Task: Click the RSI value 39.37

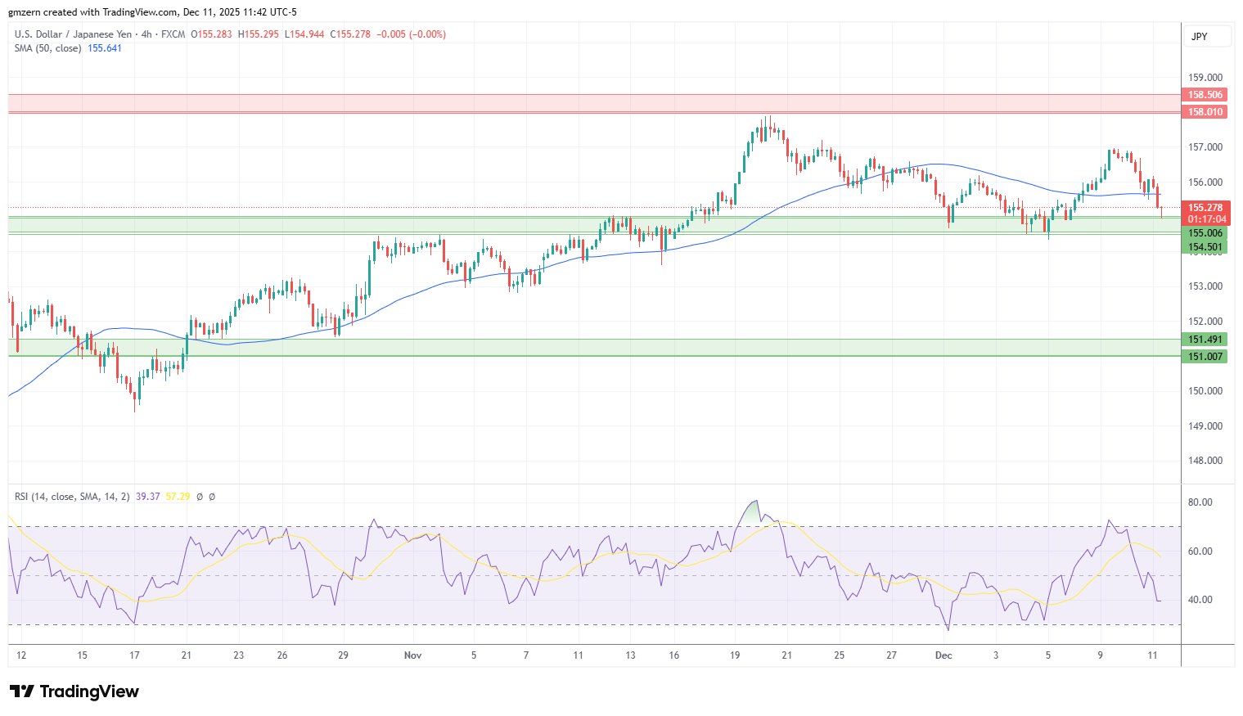Action: pos(148,497)
